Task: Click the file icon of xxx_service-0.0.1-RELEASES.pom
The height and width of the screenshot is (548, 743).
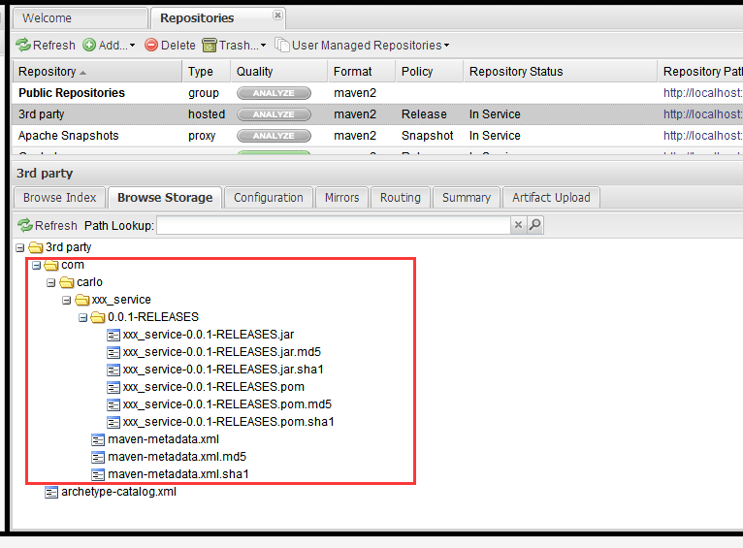Action: (113, 387)
